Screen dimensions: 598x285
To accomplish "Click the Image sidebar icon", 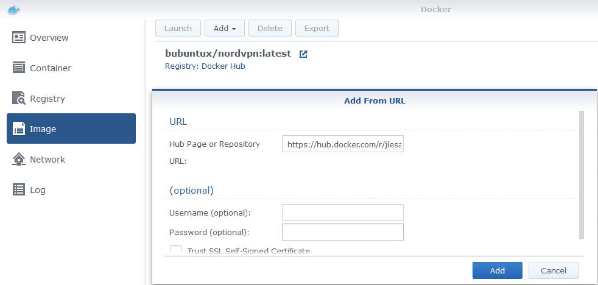I will [x=19, y=128].
